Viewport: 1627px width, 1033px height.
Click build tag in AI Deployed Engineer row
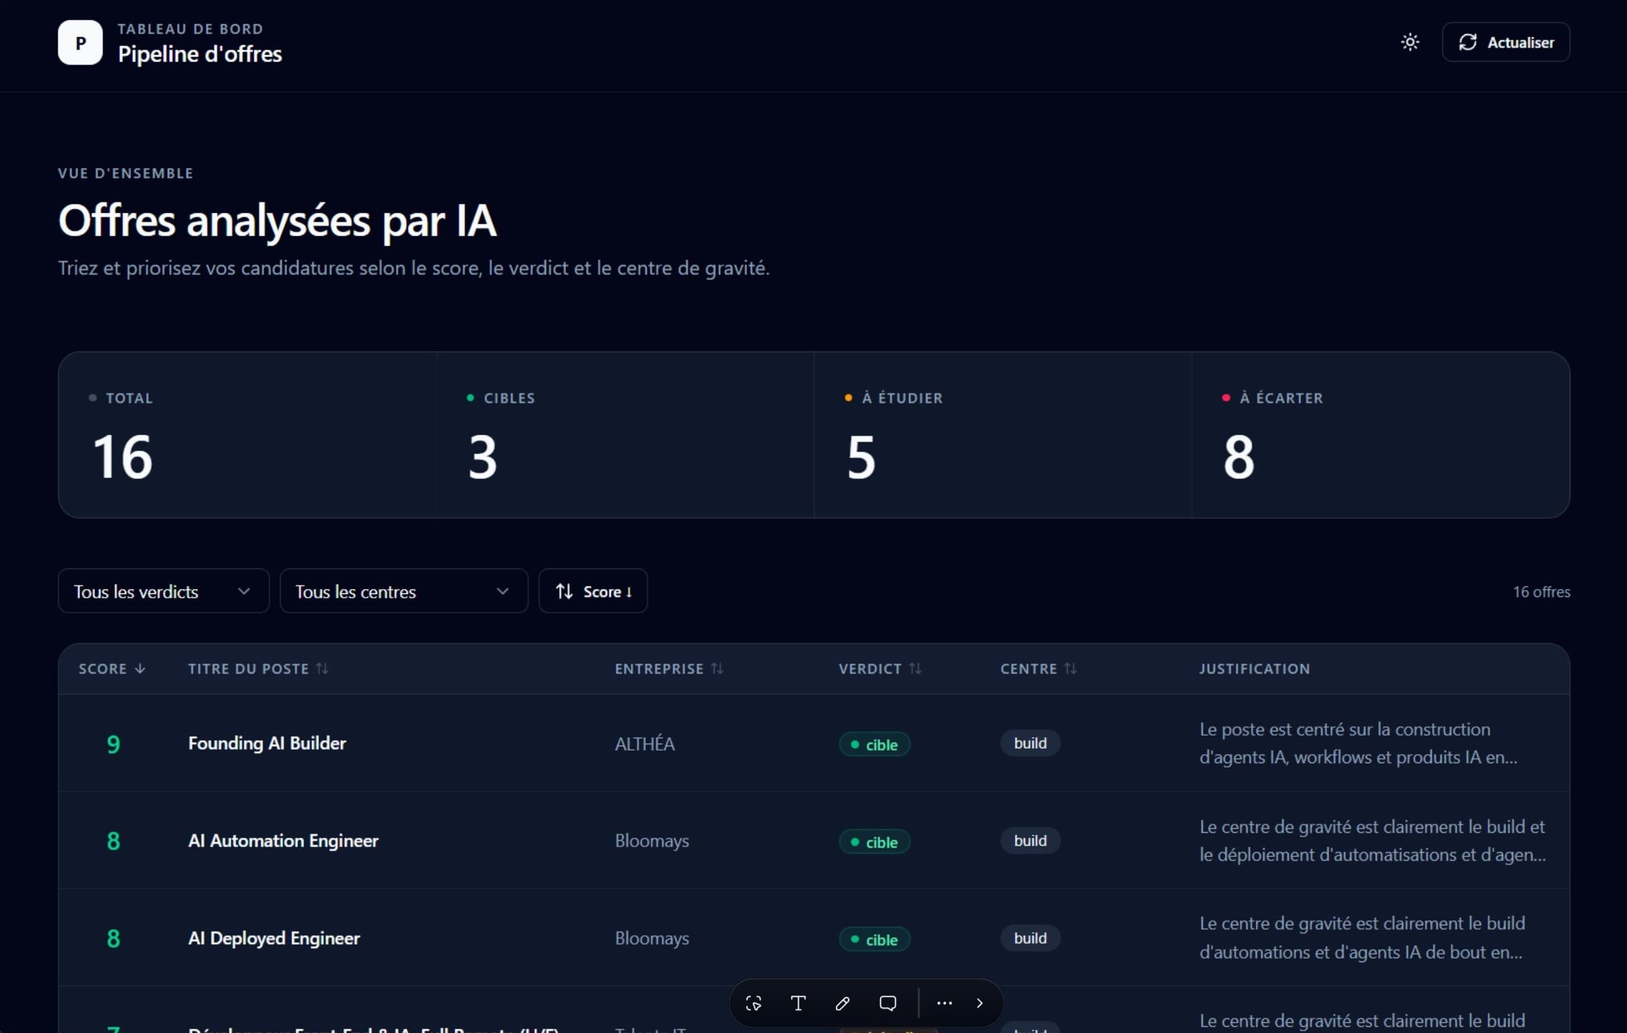click(1030, 938)
